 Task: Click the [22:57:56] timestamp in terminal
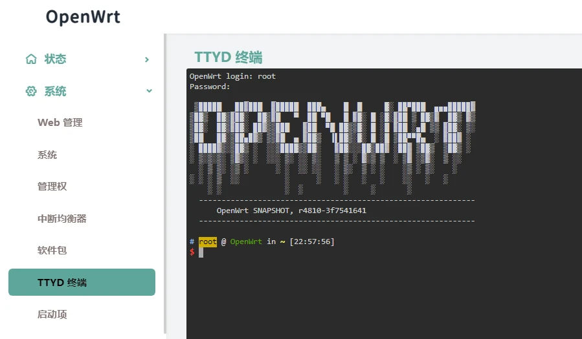[312, 241]
